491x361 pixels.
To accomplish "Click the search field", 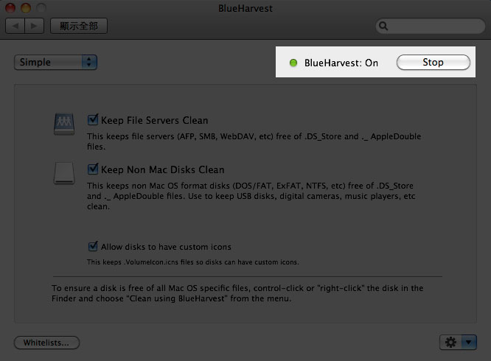I will (431, 26).
